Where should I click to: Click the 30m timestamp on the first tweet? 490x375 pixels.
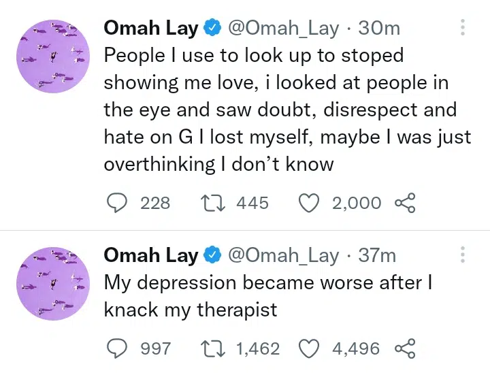[379, 28]
